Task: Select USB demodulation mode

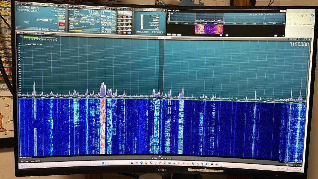Action: (x=109, y=17)
